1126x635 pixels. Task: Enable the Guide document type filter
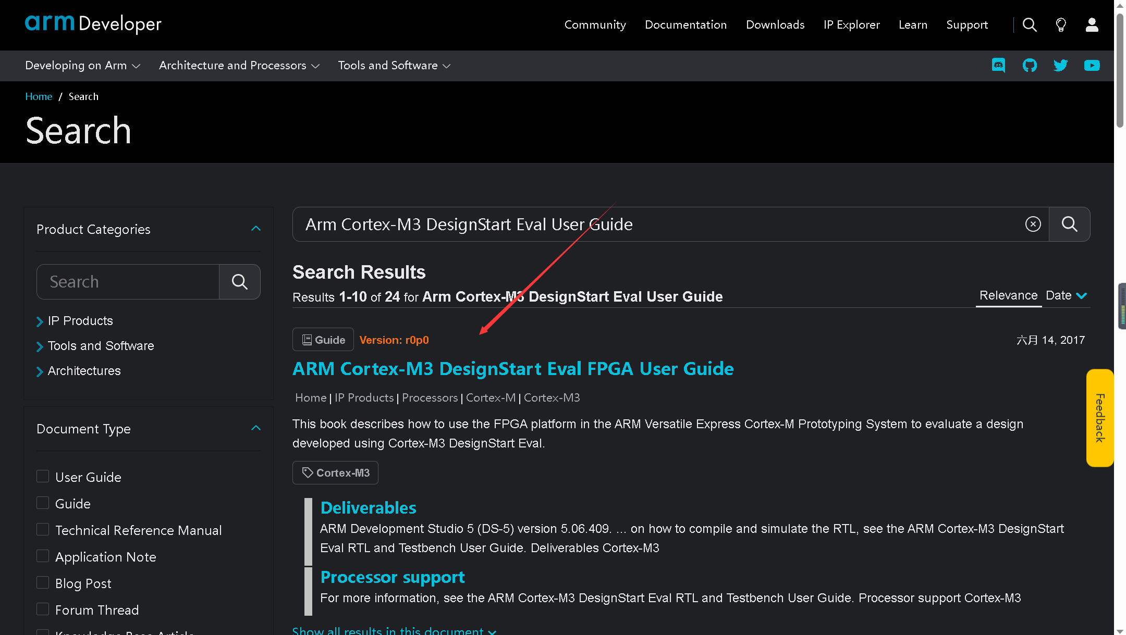tap(43, 503)
